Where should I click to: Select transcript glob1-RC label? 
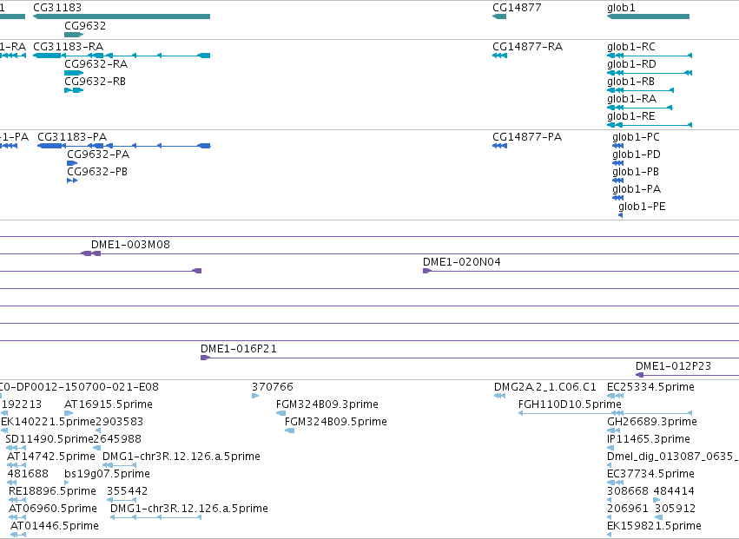click(x=631, y=47)
